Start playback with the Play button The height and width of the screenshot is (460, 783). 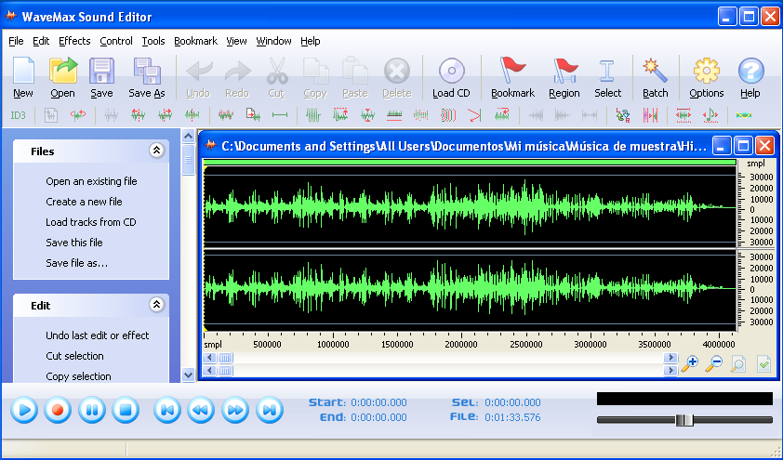pyautogui.click(x=24, y=410)
